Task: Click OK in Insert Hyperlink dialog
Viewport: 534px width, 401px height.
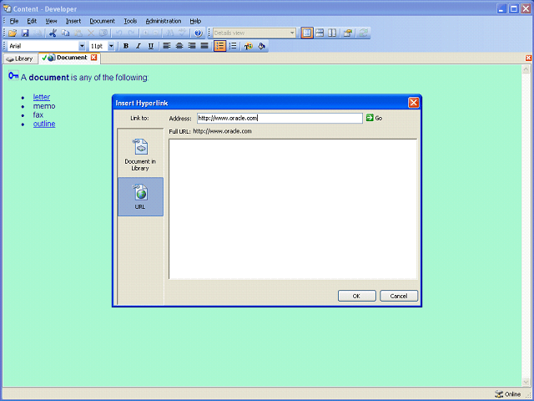Action: coord(356,296)
